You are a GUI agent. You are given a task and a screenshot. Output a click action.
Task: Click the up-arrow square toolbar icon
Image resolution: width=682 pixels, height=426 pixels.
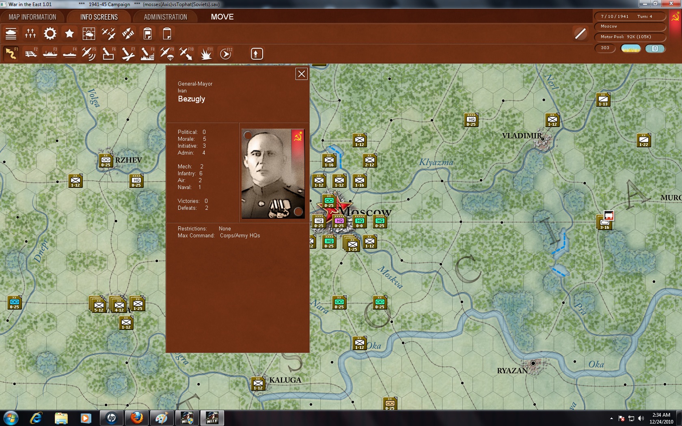click(x=257, y=54)
